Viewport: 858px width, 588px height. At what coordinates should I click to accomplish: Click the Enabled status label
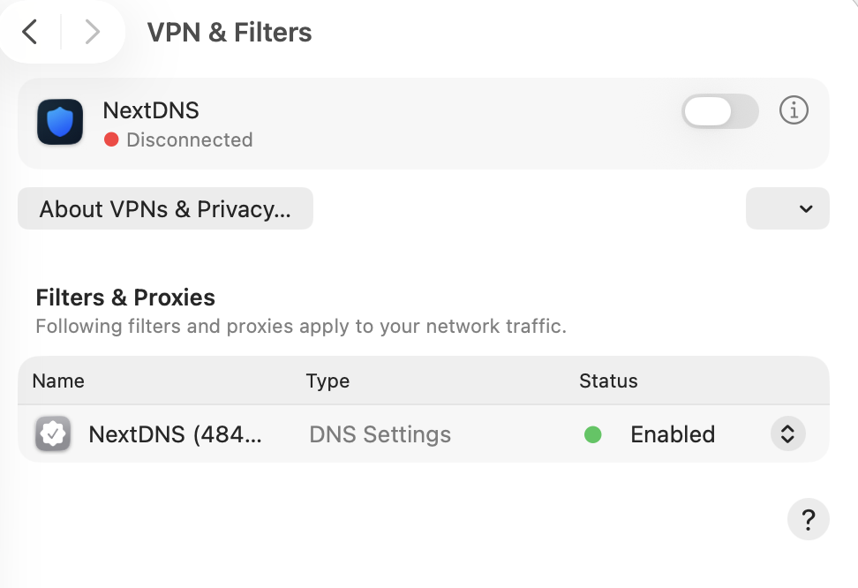pyautogui.click(x=673, y=434)
